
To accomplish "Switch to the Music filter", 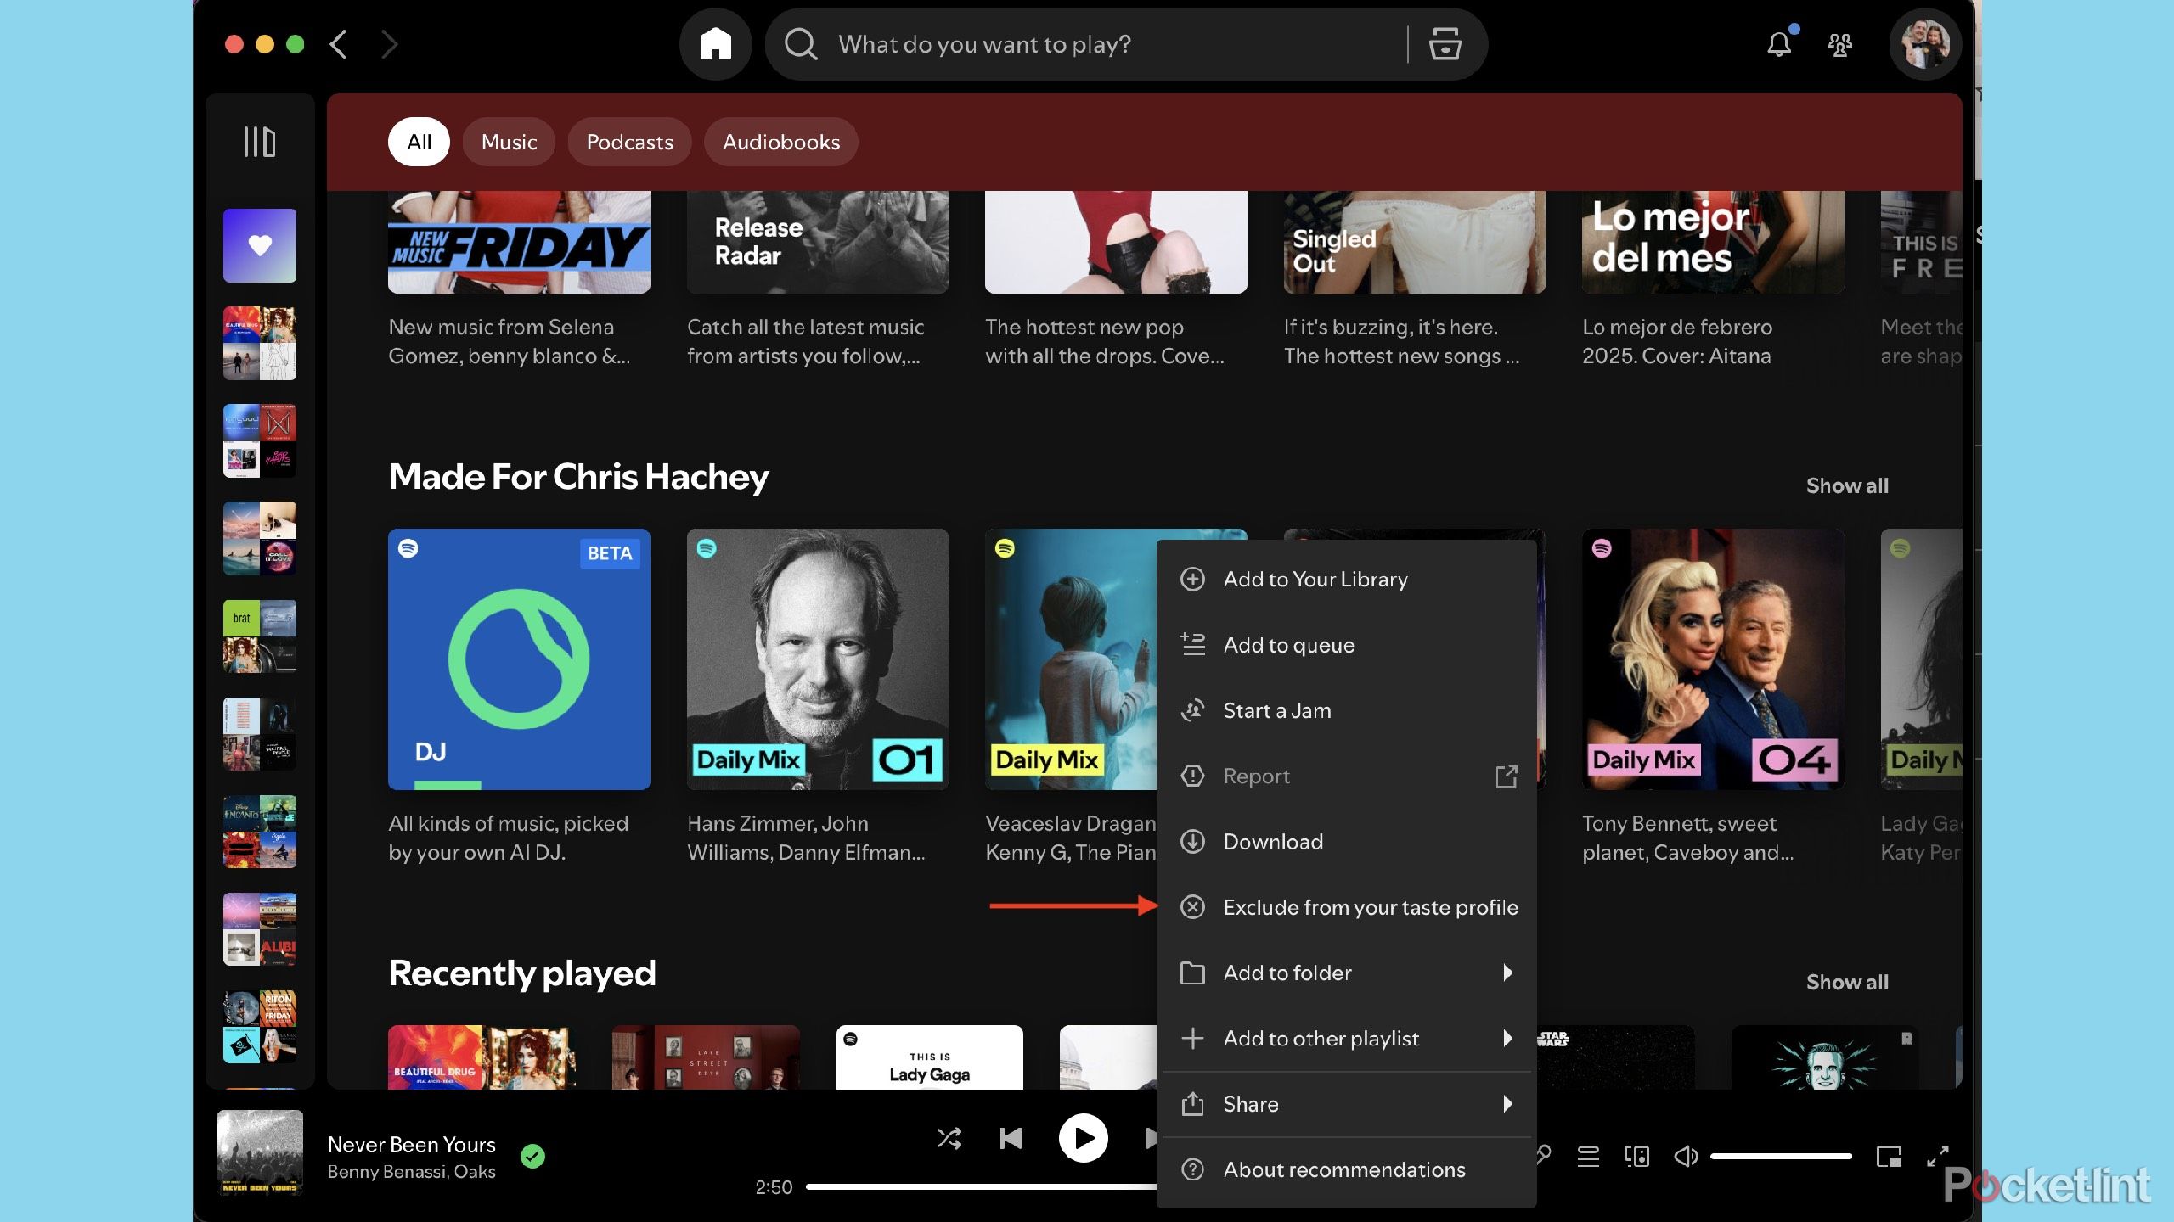I will coord(509,142).
